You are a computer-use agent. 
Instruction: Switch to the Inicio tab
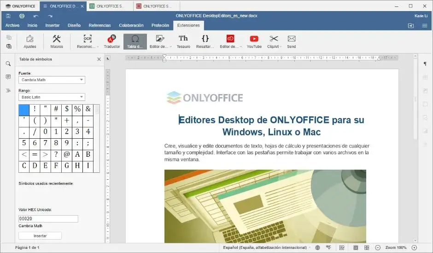coord(32,25)
